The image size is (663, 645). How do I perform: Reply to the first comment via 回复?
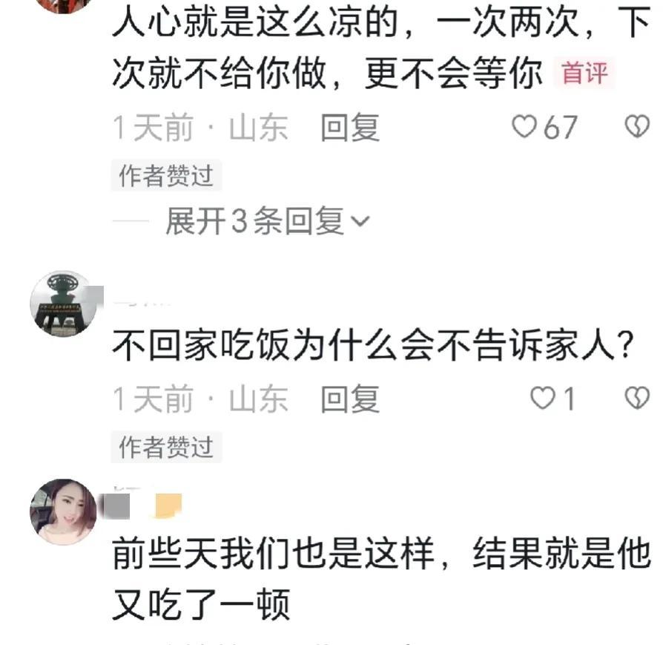click(350, 128)
